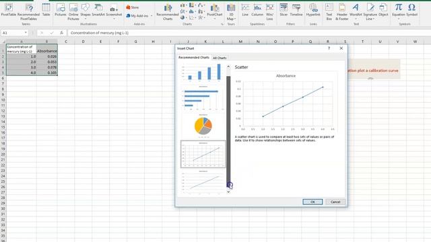Select the Absorbance header cell B1
Image resolution: width=431 pixels, height=242 pixels.
click(46, 49)
